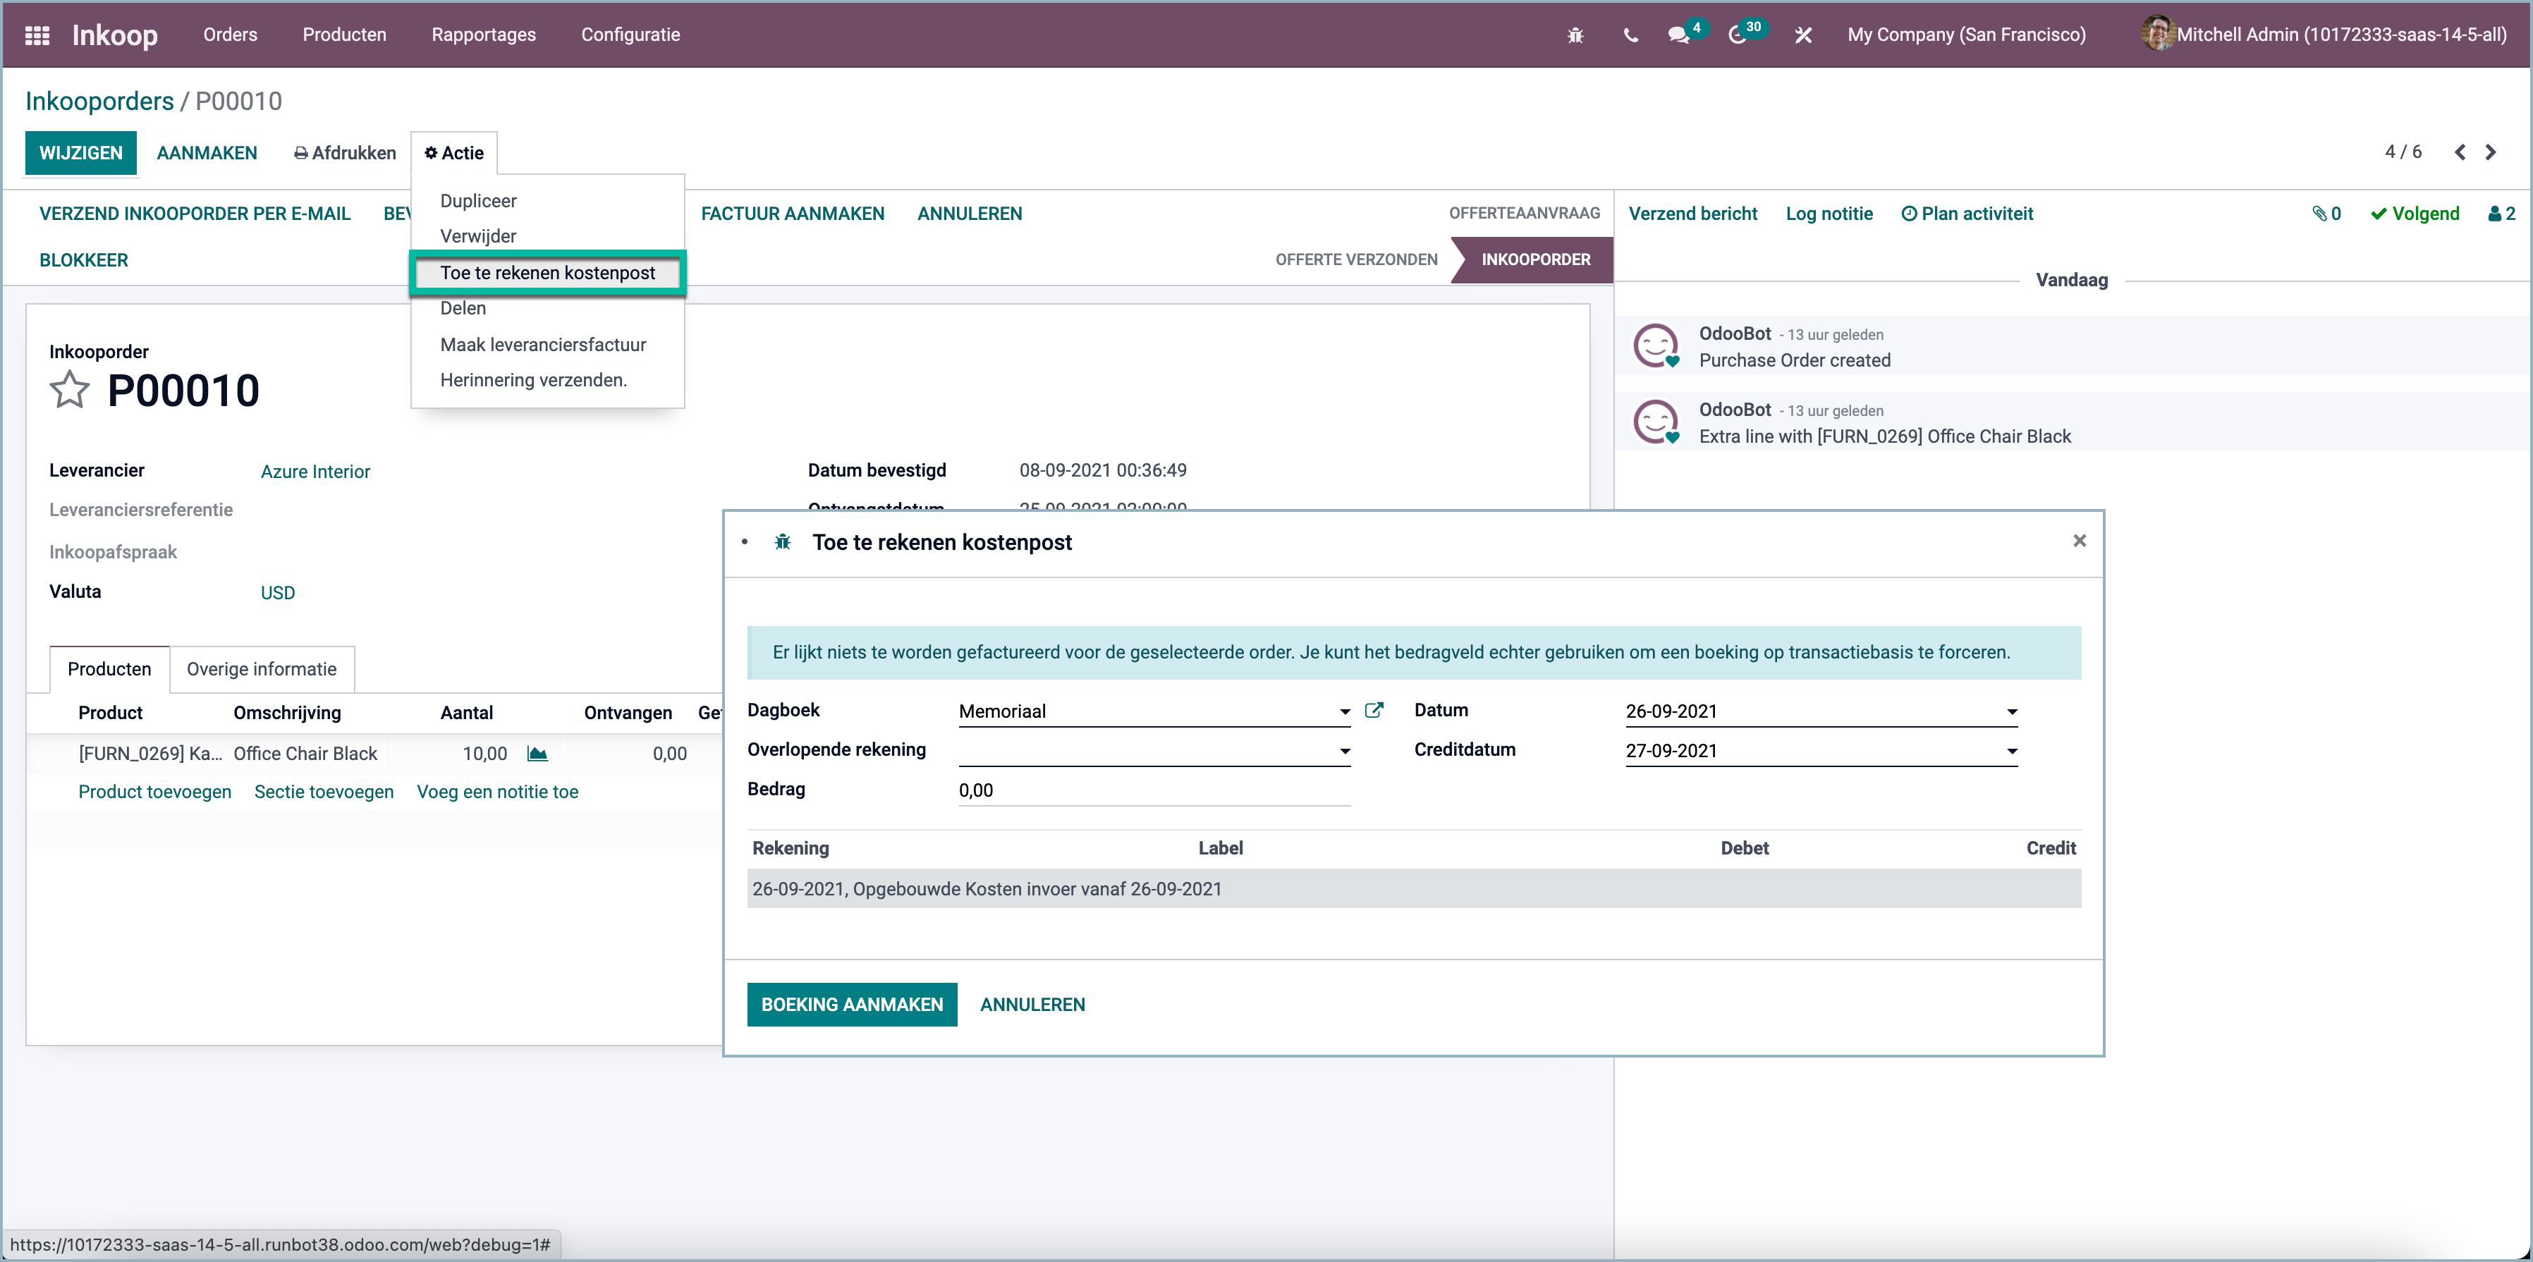The height and width of the screenshot is (1262, 2533).
Task: Select Maak leveranciersfactuur from Actie menu
Action: (x=543, y=345)
